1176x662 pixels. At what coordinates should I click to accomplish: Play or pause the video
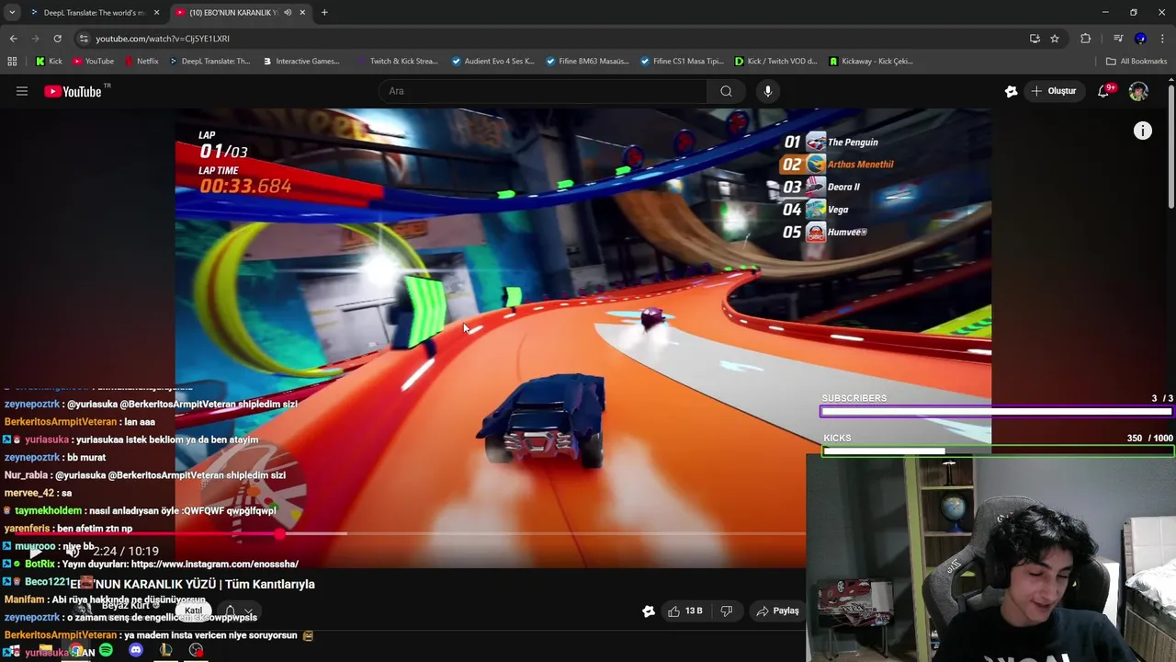point(34,552)
